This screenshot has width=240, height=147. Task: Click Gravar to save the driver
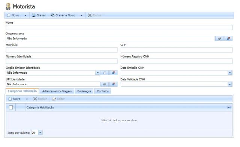click(x=39, y=15)
